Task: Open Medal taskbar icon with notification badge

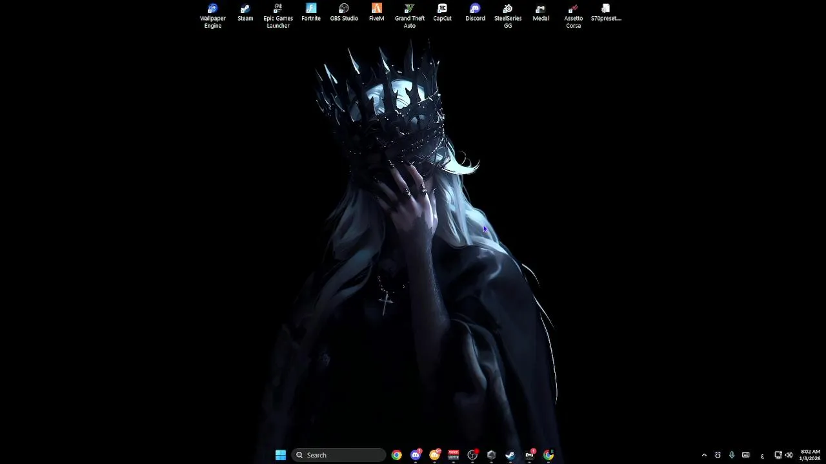Action: [530, 455]
